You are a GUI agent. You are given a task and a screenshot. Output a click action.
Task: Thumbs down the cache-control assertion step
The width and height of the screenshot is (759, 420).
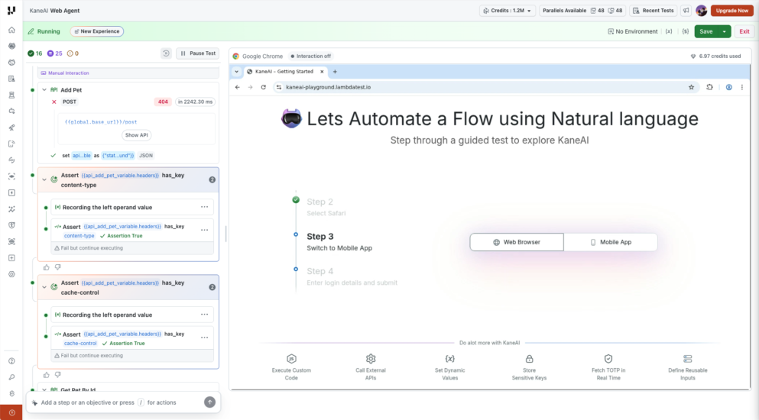pos(58,374)
